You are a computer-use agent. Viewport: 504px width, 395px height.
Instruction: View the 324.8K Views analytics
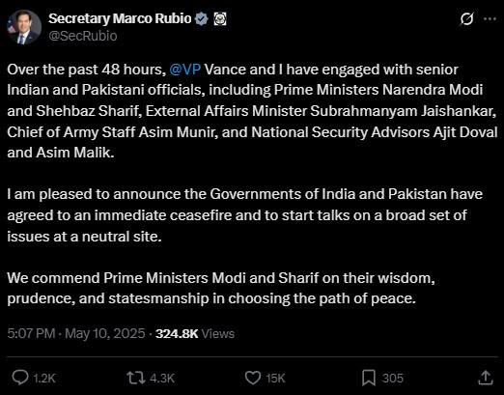pos(195,334)
